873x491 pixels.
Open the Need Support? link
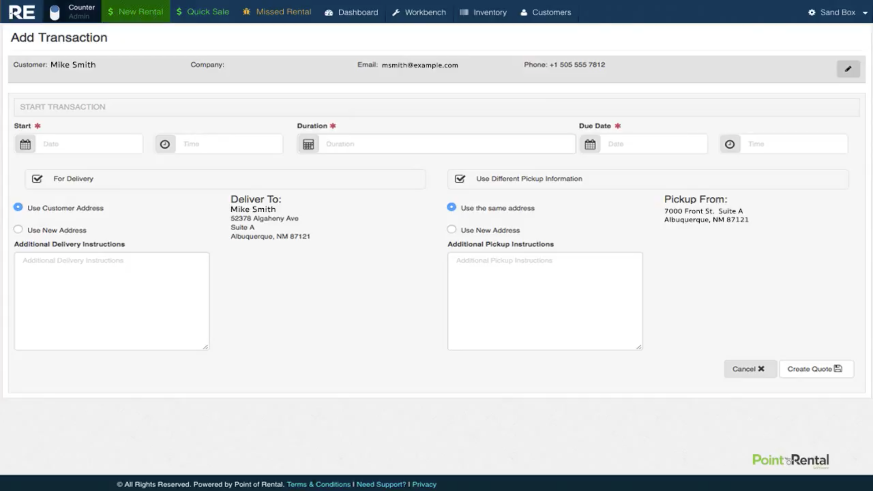381,484
